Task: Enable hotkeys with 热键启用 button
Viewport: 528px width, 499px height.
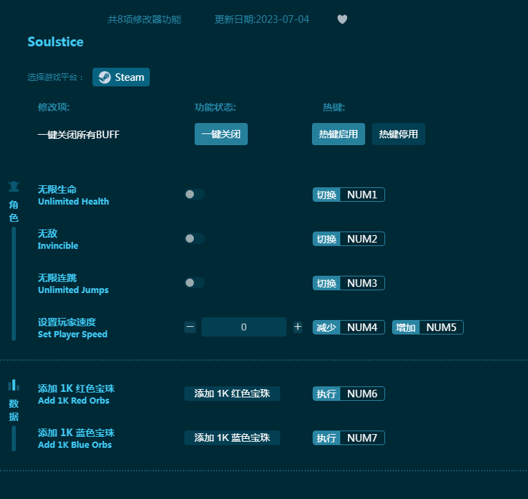Action: [x=338, y=134]
